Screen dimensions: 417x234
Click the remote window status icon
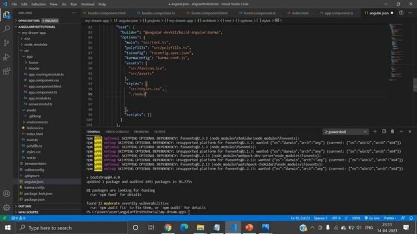point(5,218)
